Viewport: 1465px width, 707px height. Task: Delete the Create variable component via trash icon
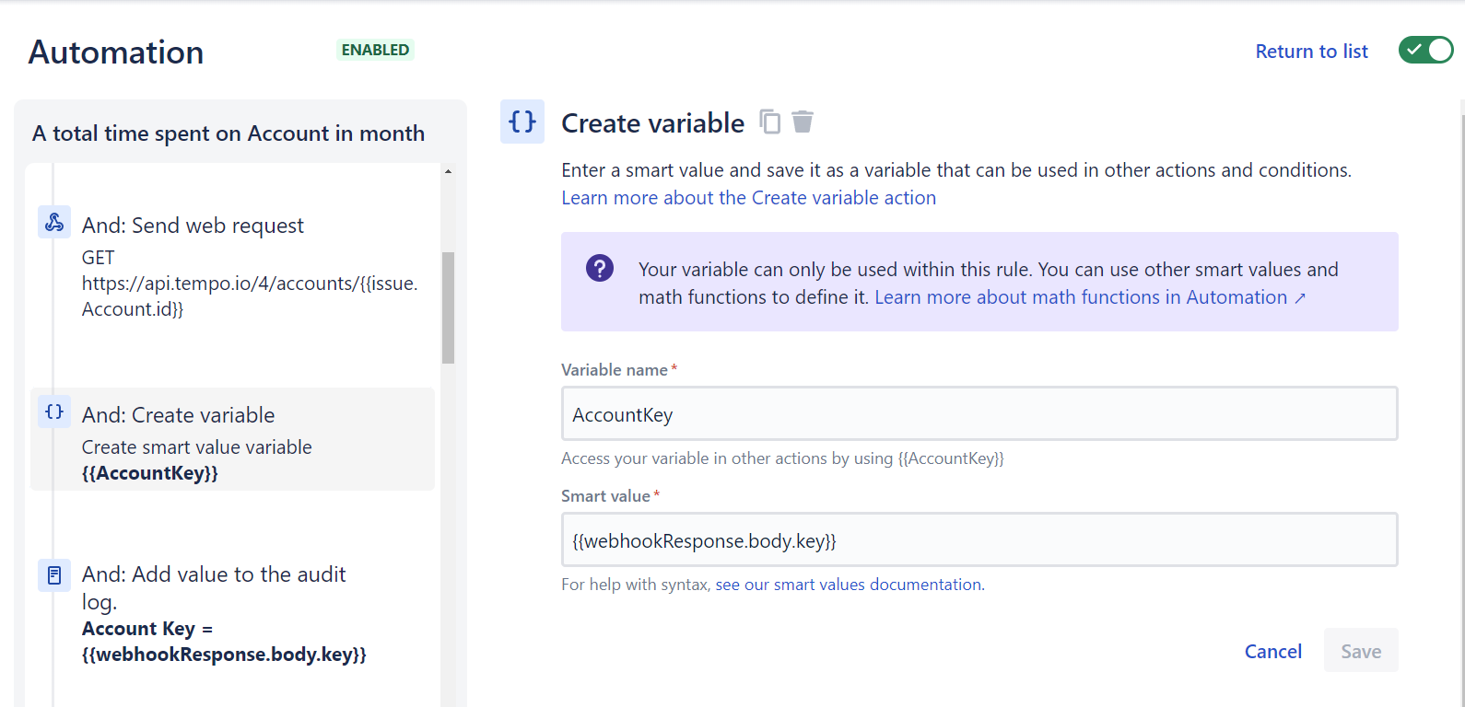[x=803, y=122]
